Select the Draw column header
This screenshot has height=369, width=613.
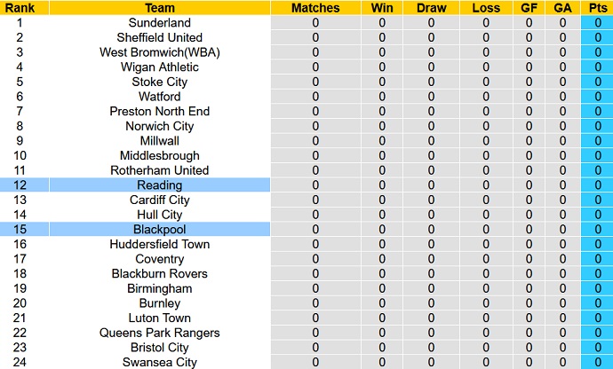click(432, 8)
